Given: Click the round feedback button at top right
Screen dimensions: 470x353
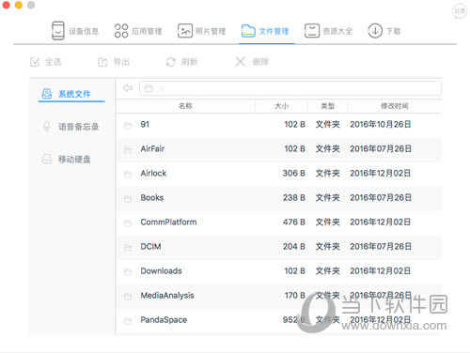Looking at the screenshot, I should pyautogui.click(x=460, y=11).
